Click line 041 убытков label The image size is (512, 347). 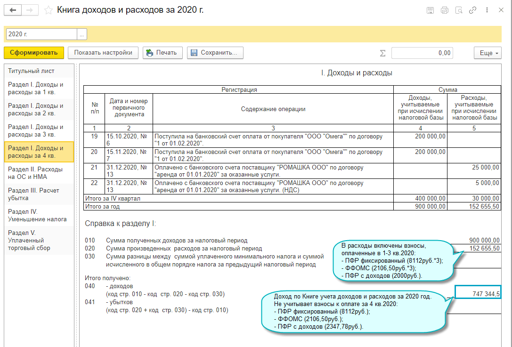(x=121, y=302)
